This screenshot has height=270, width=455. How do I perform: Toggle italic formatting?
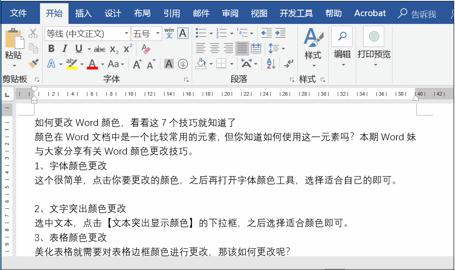coord(65,48)
